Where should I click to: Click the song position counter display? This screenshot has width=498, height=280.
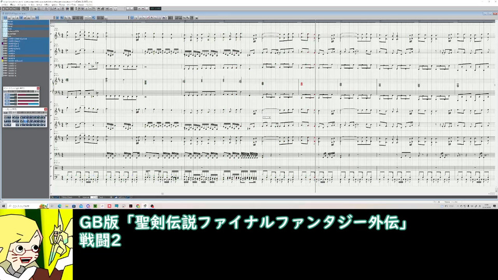coord(155,9)
